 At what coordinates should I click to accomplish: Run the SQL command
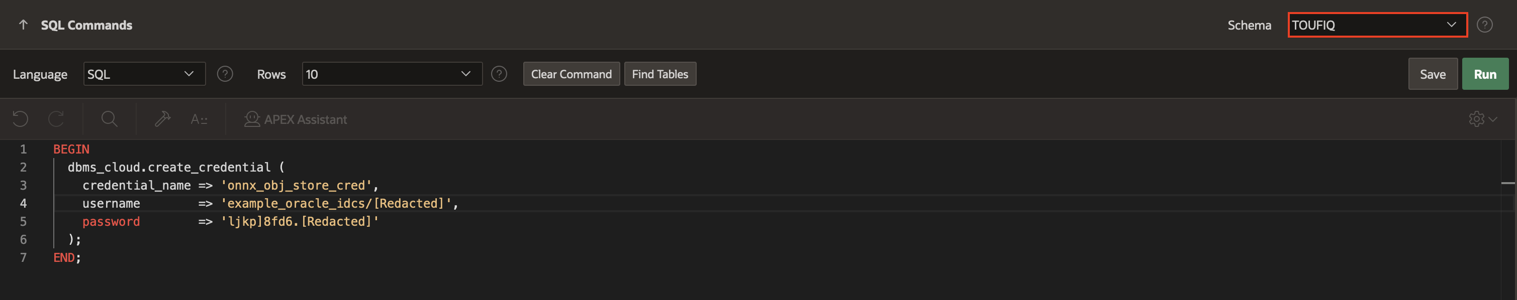[x=1485, y=74]
